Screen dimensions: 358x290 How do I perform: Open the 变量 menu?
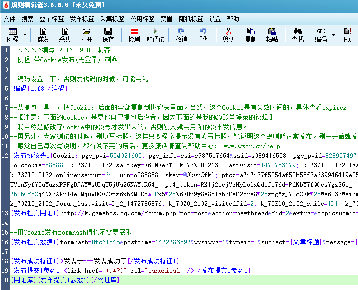coord(166,19)
